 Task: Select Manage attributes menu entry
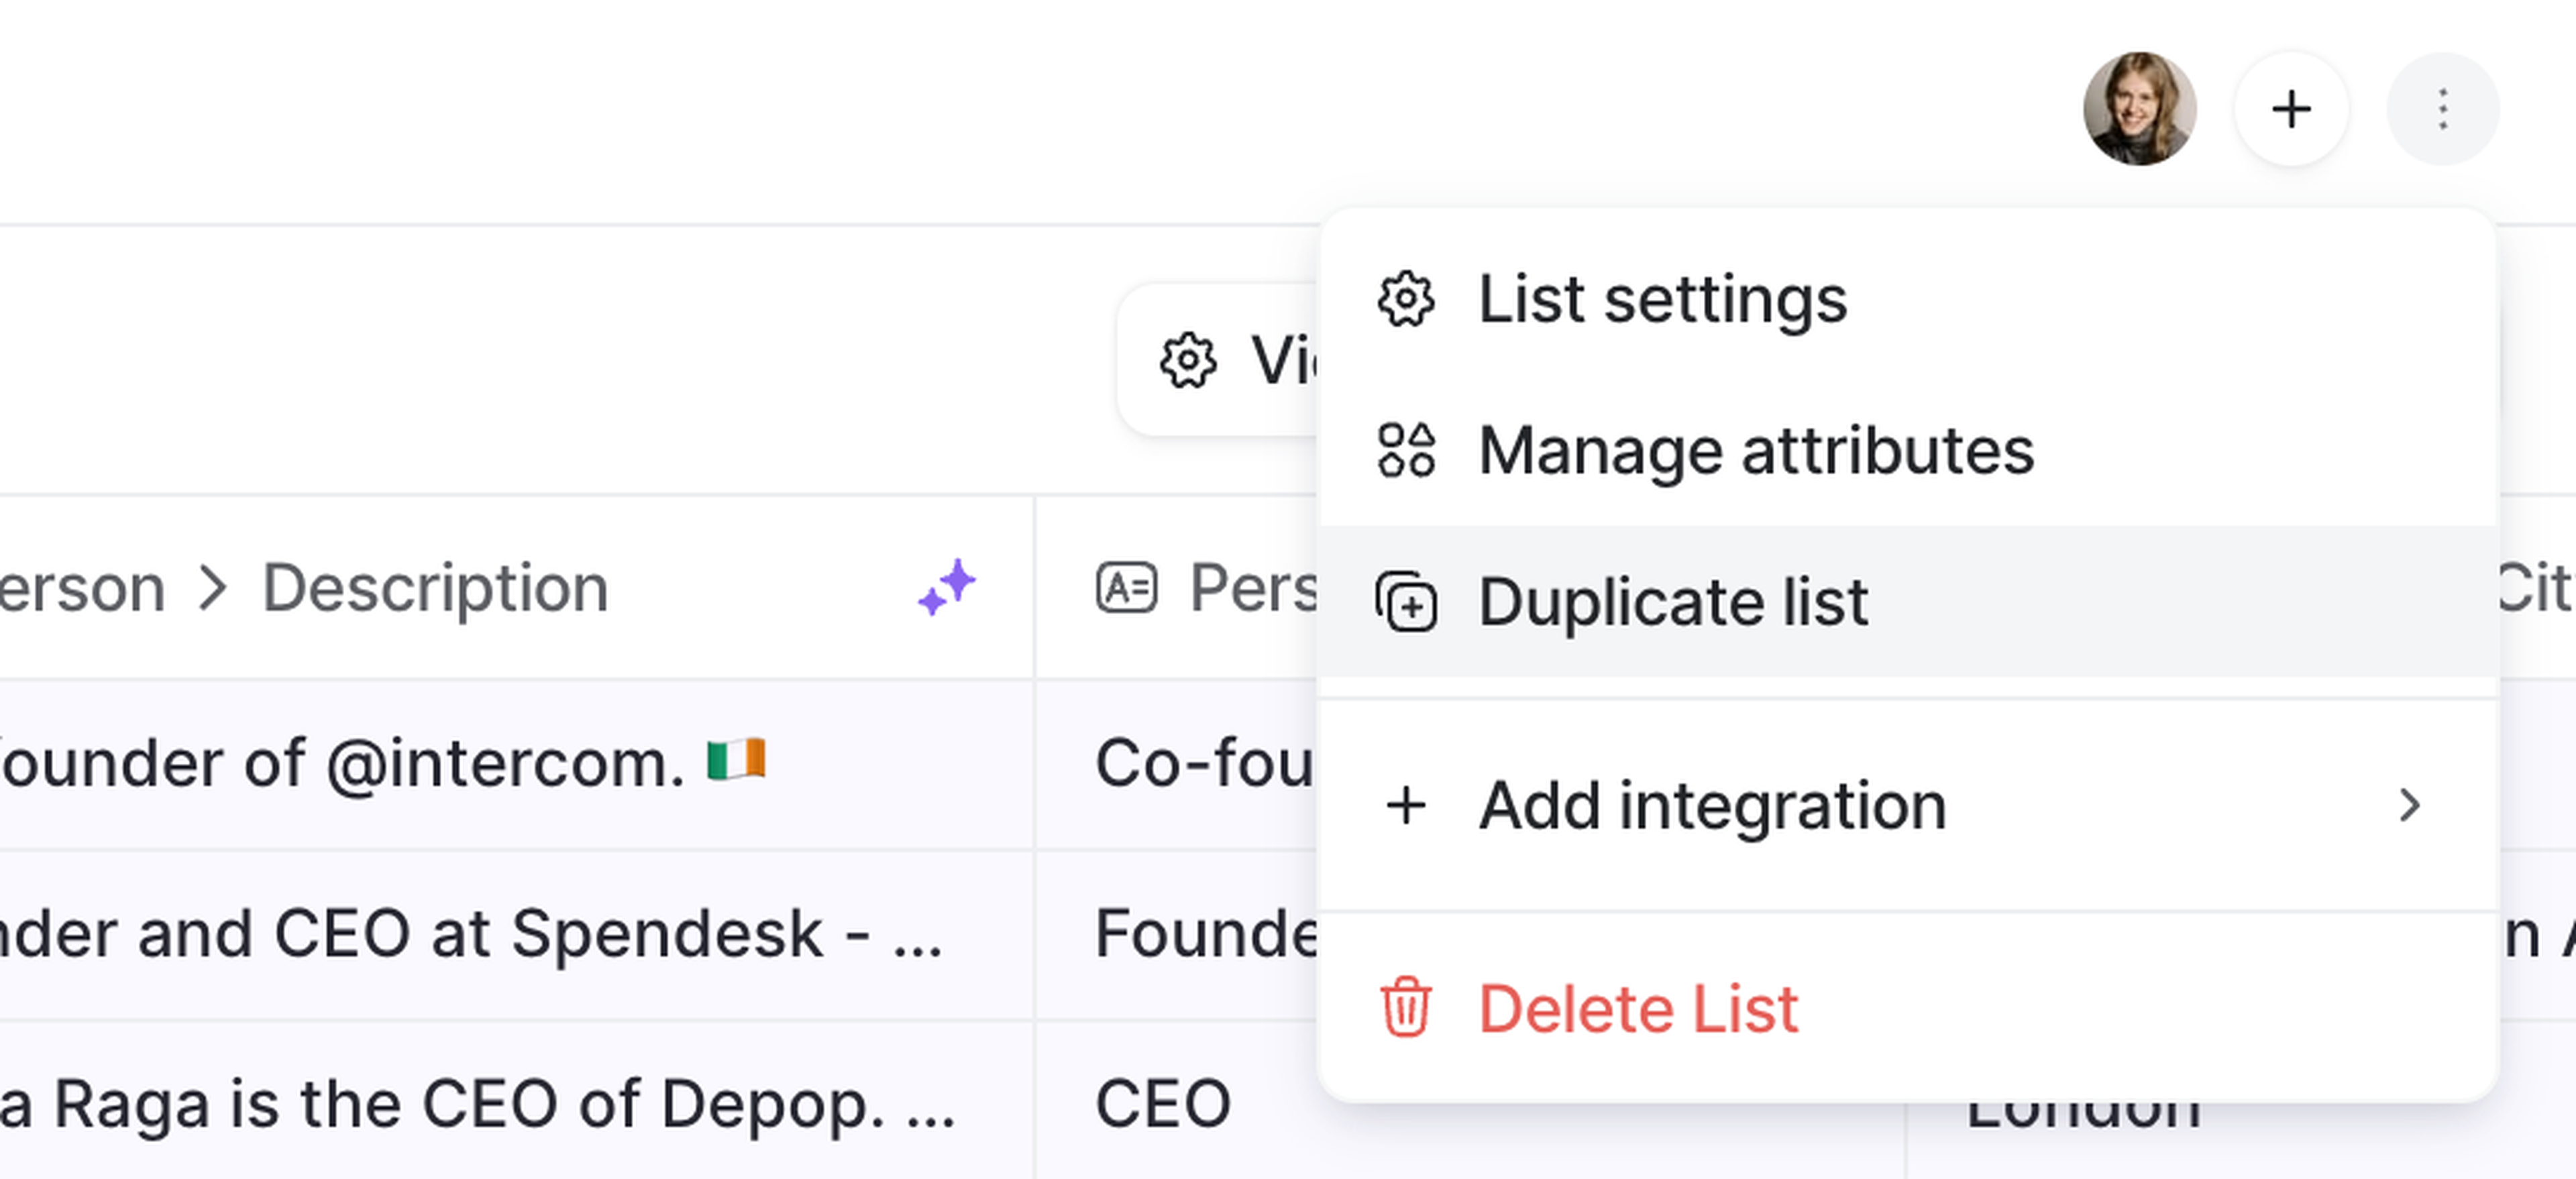tap(1756, 451)
